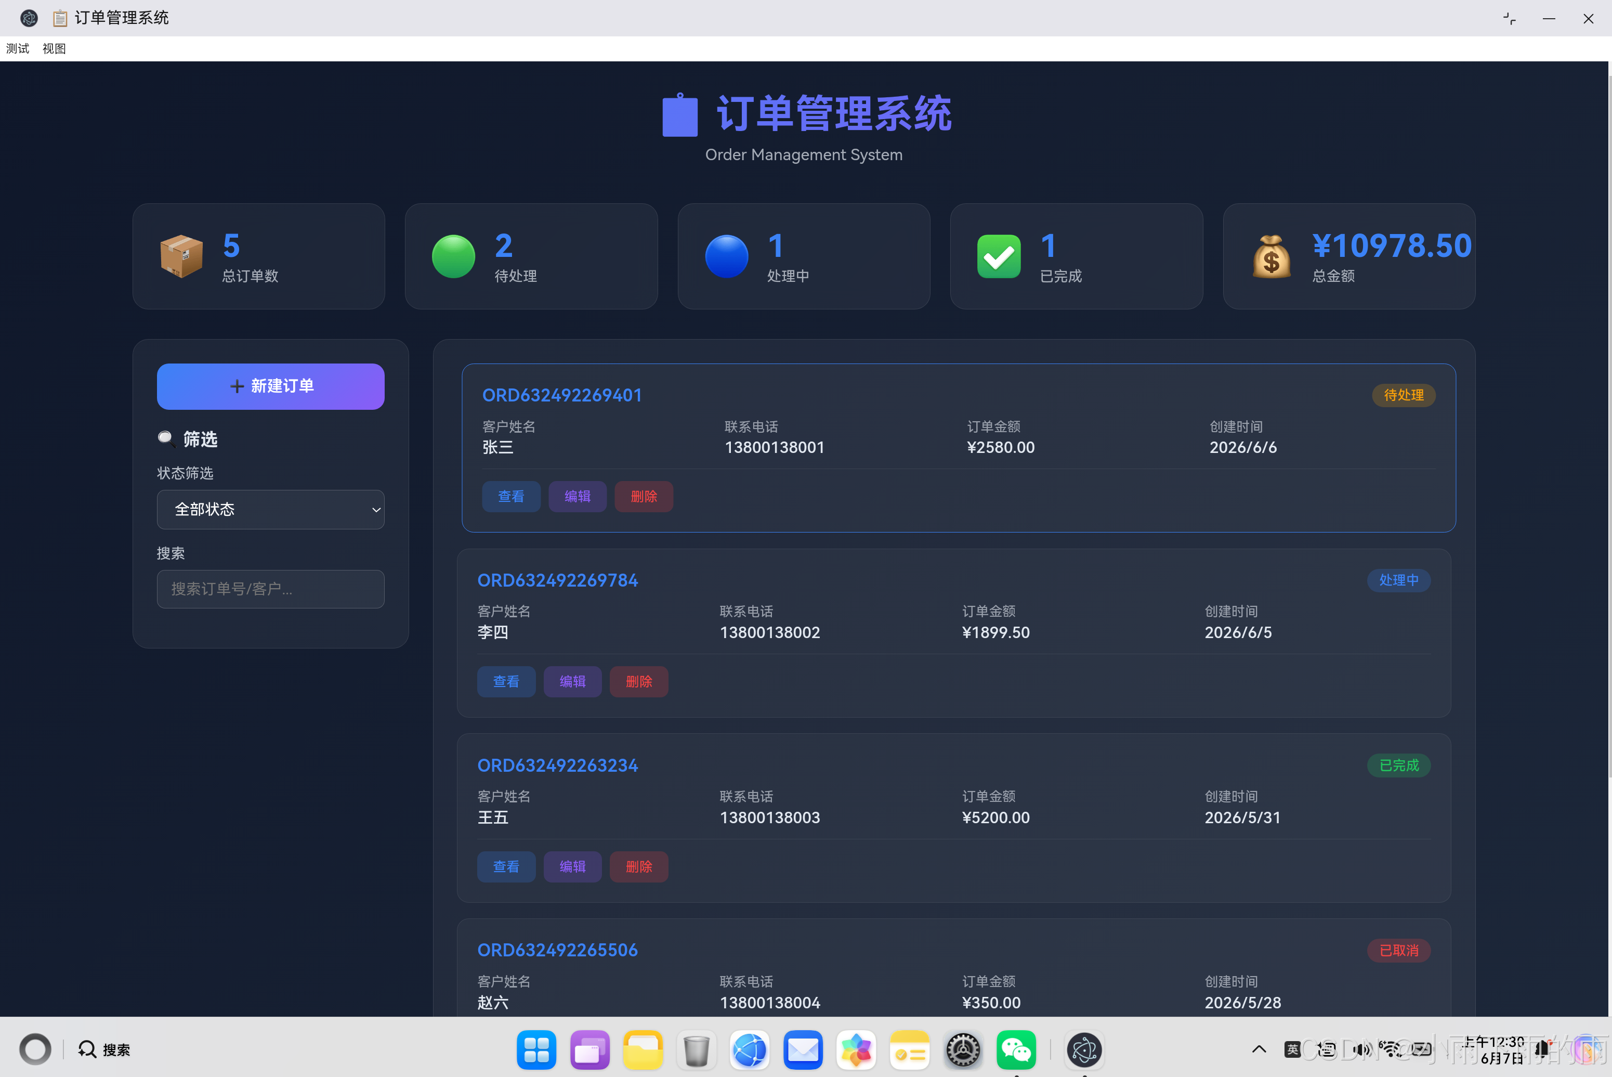Click 查看 for customer 王五's order
Screen dimensions: 1612x1077
coord(506,867)
